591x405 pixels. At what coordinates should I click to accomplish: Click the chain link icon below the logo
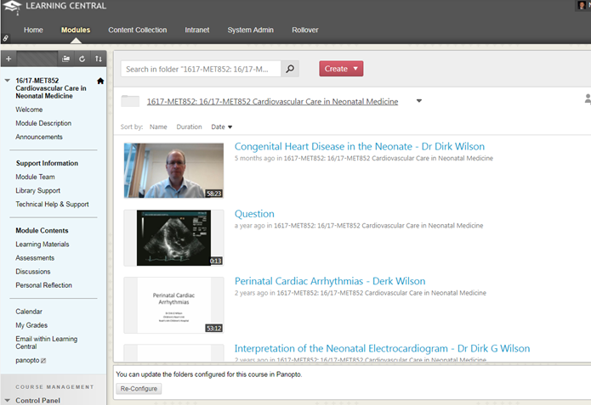(x=6, y=38)
